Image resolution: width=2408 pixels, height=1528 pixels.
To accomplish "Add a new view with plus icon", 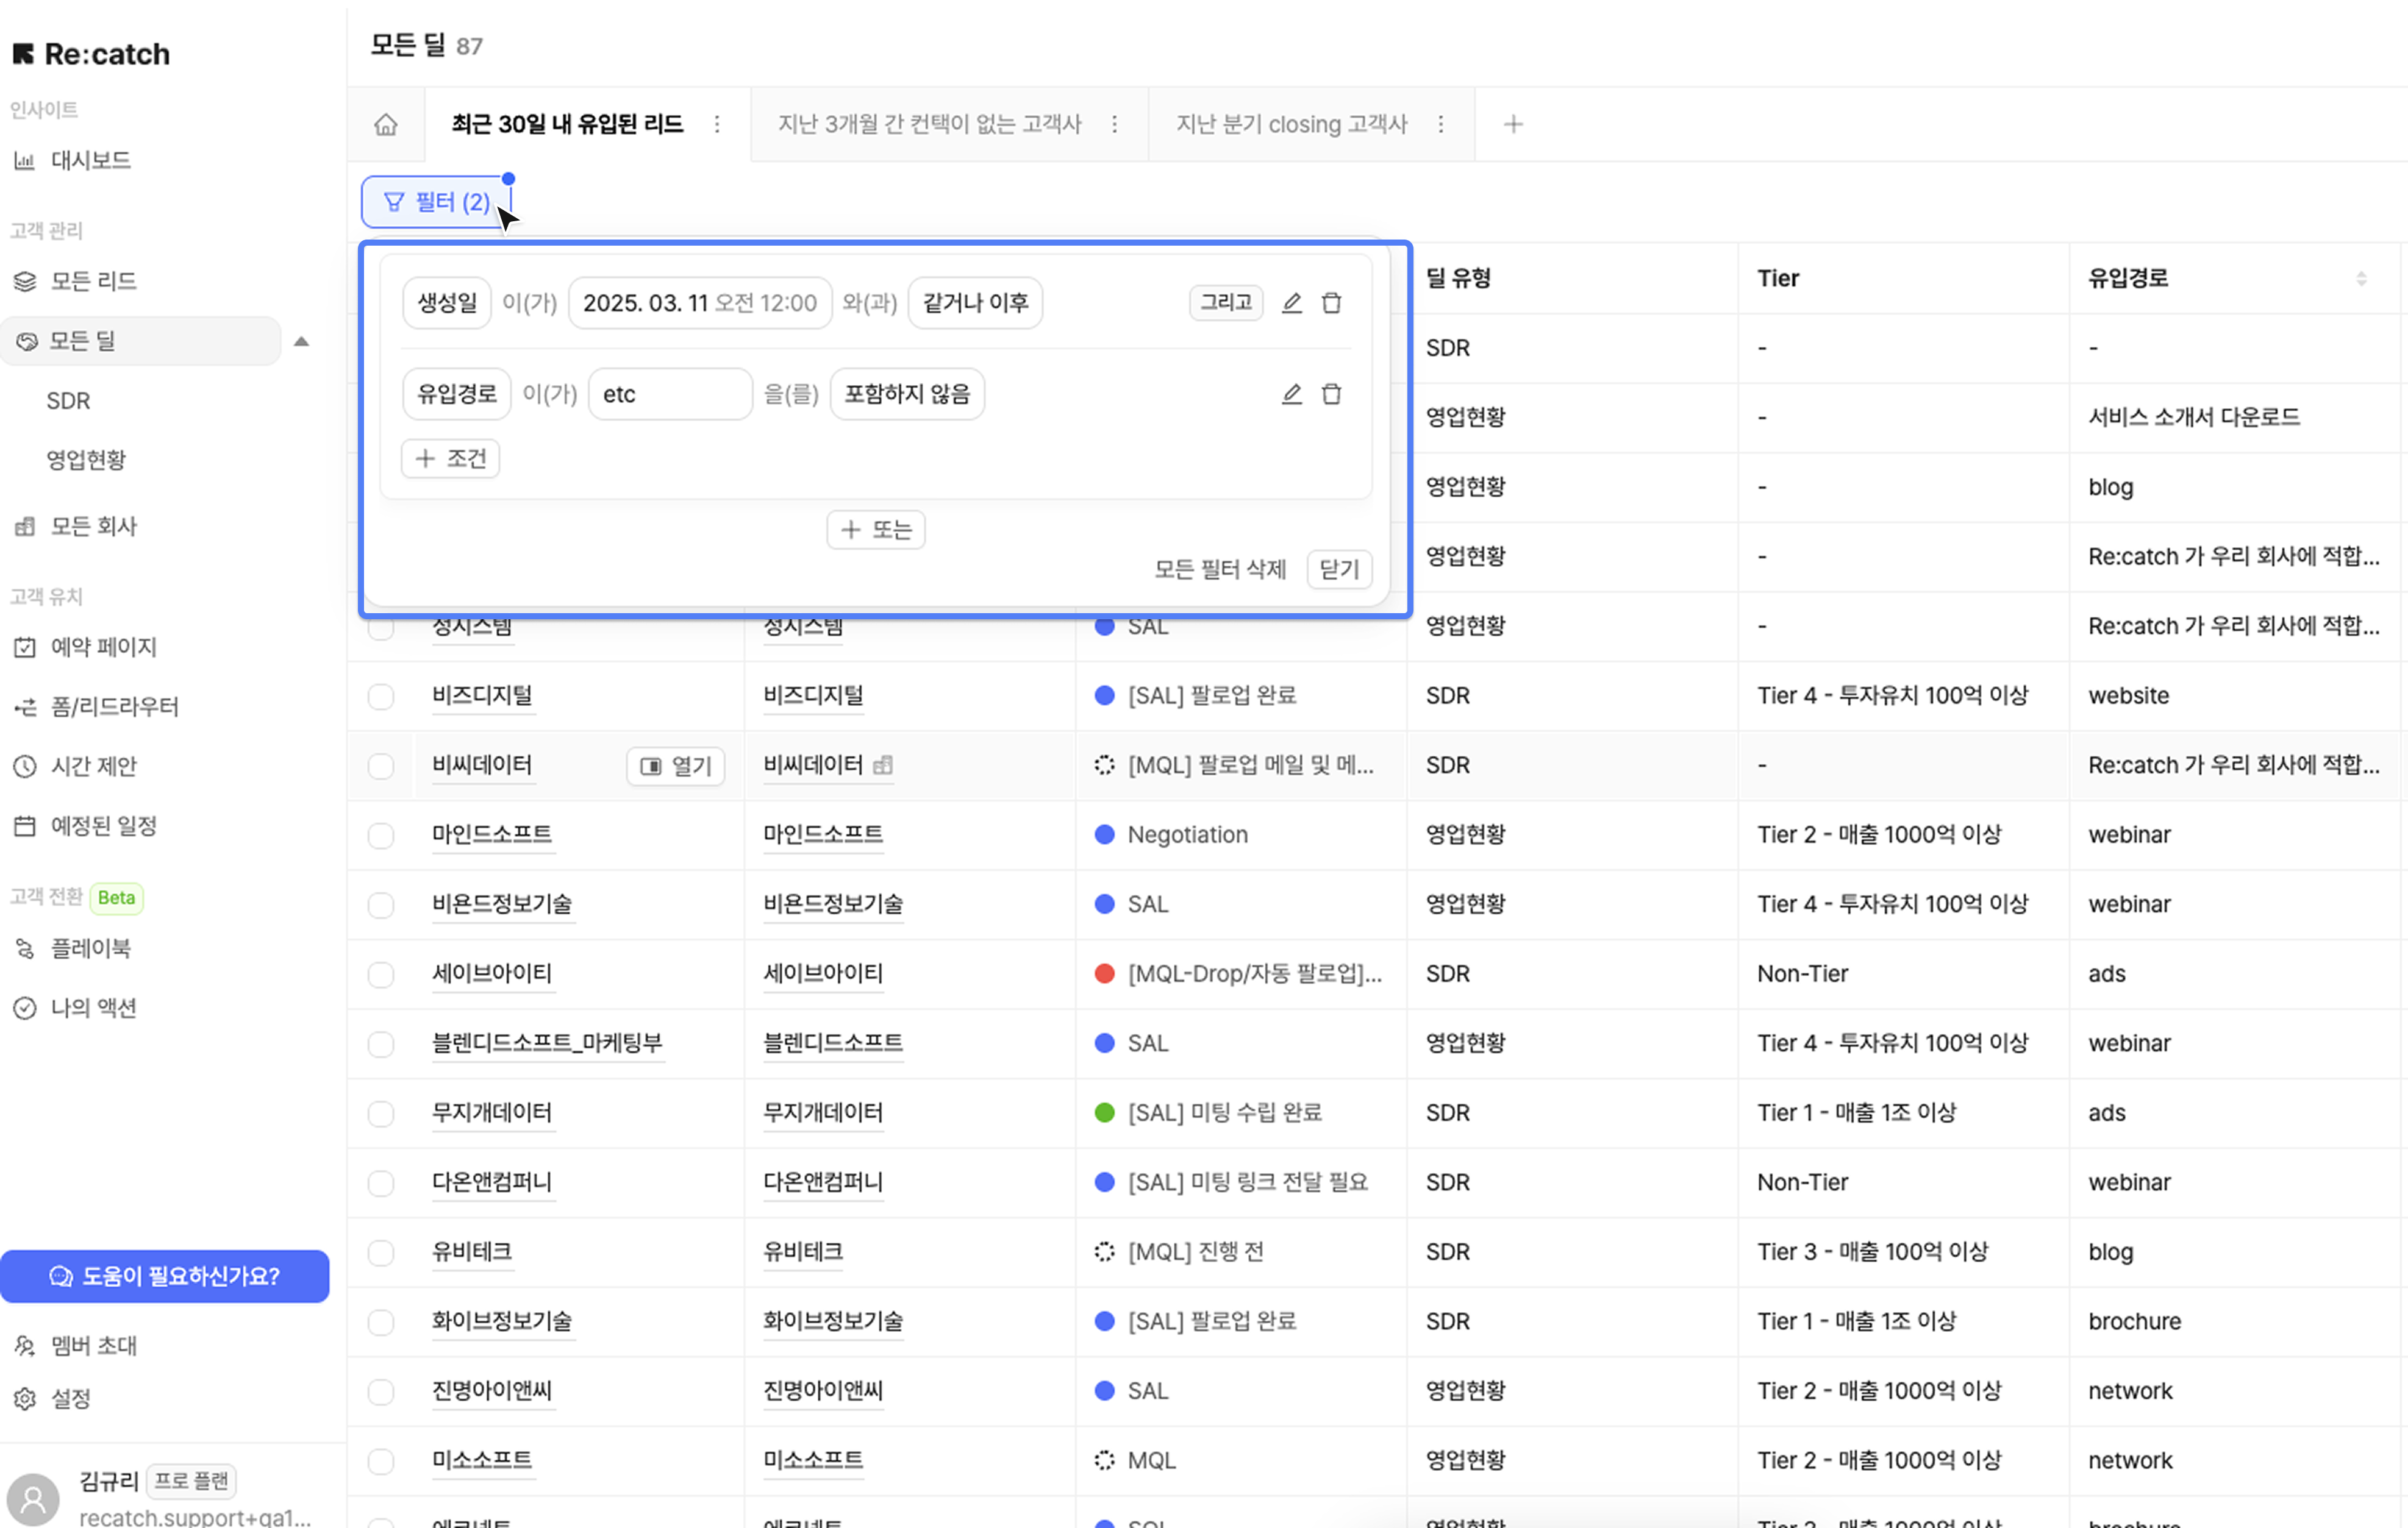I will point(1513,125).
